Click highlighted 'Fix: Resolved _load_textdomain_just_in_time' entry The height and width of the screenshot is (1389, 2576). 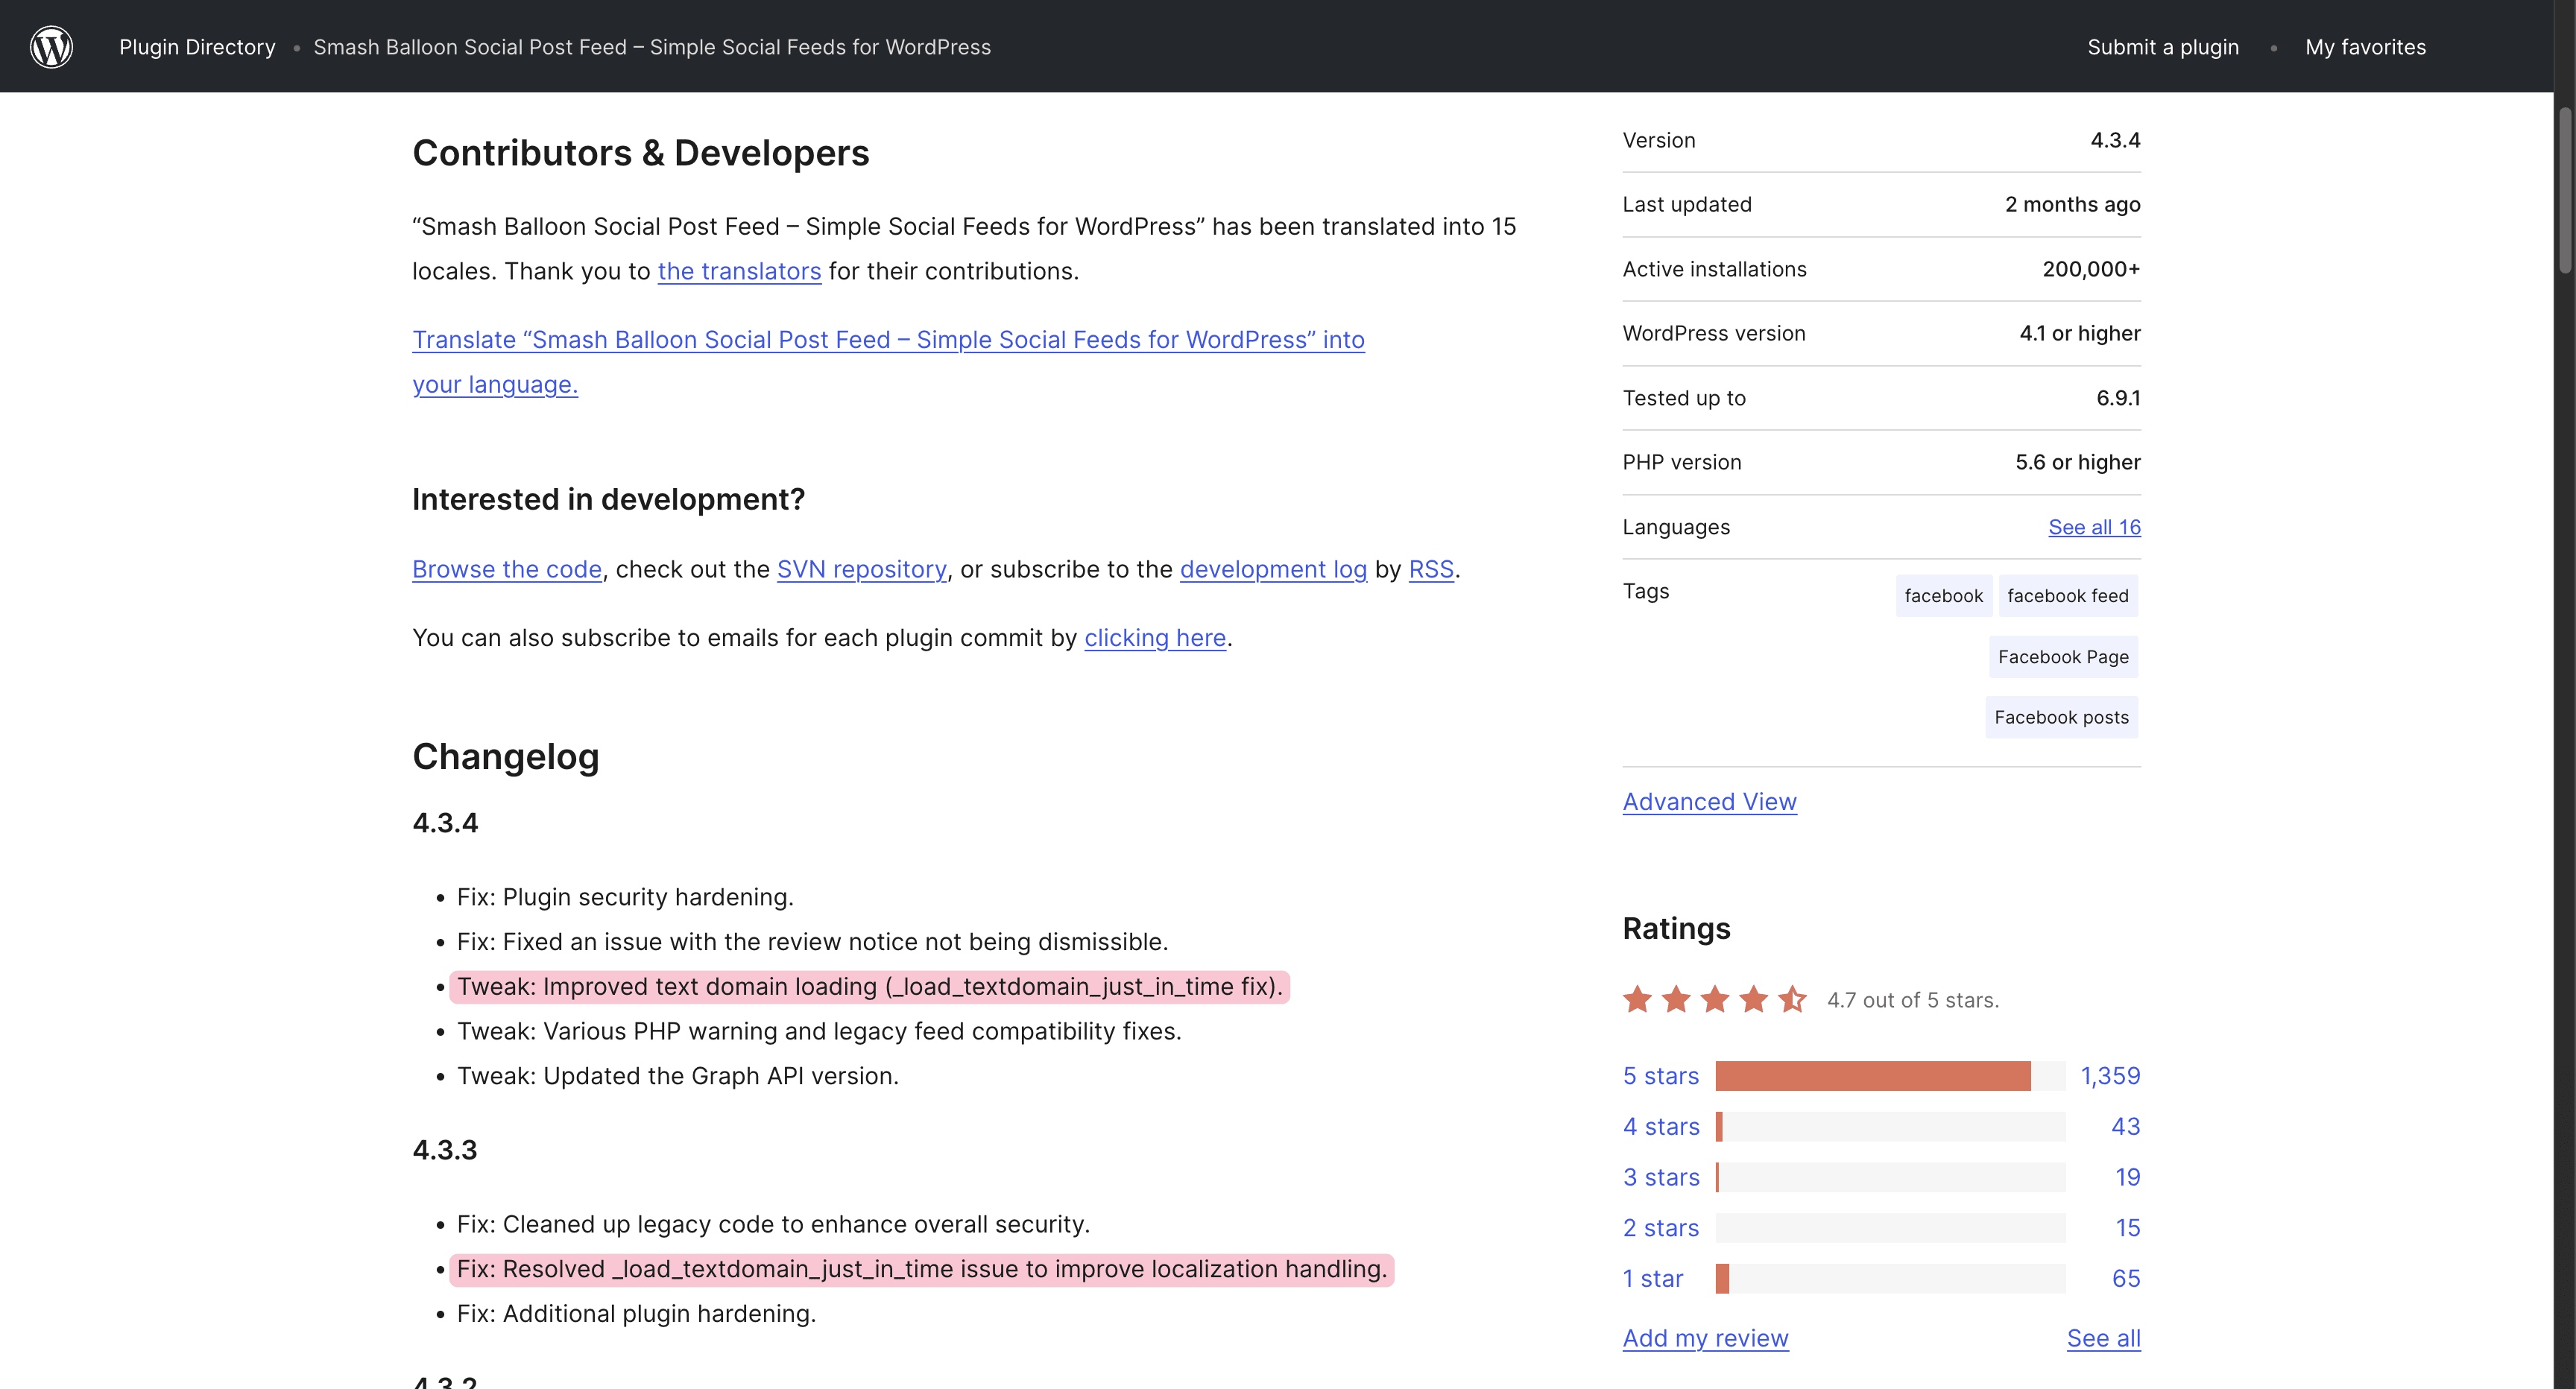[x=922, y=1270]
